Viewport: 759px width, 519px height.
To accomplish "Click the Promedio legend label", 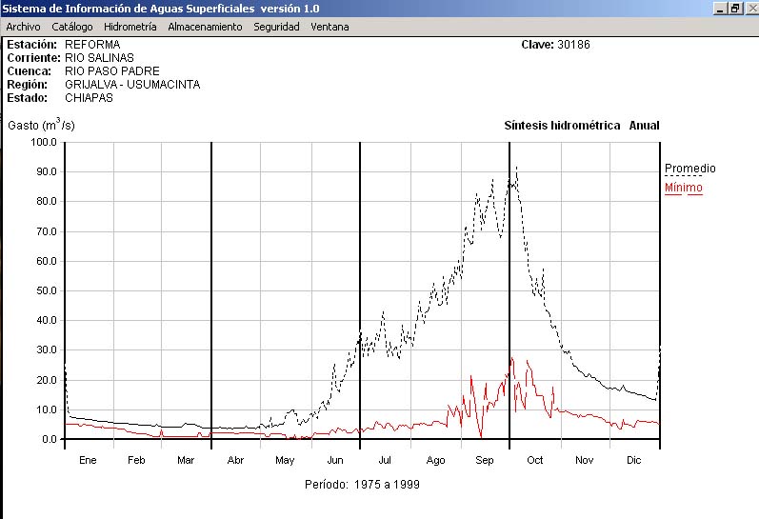I will [689, 169].
